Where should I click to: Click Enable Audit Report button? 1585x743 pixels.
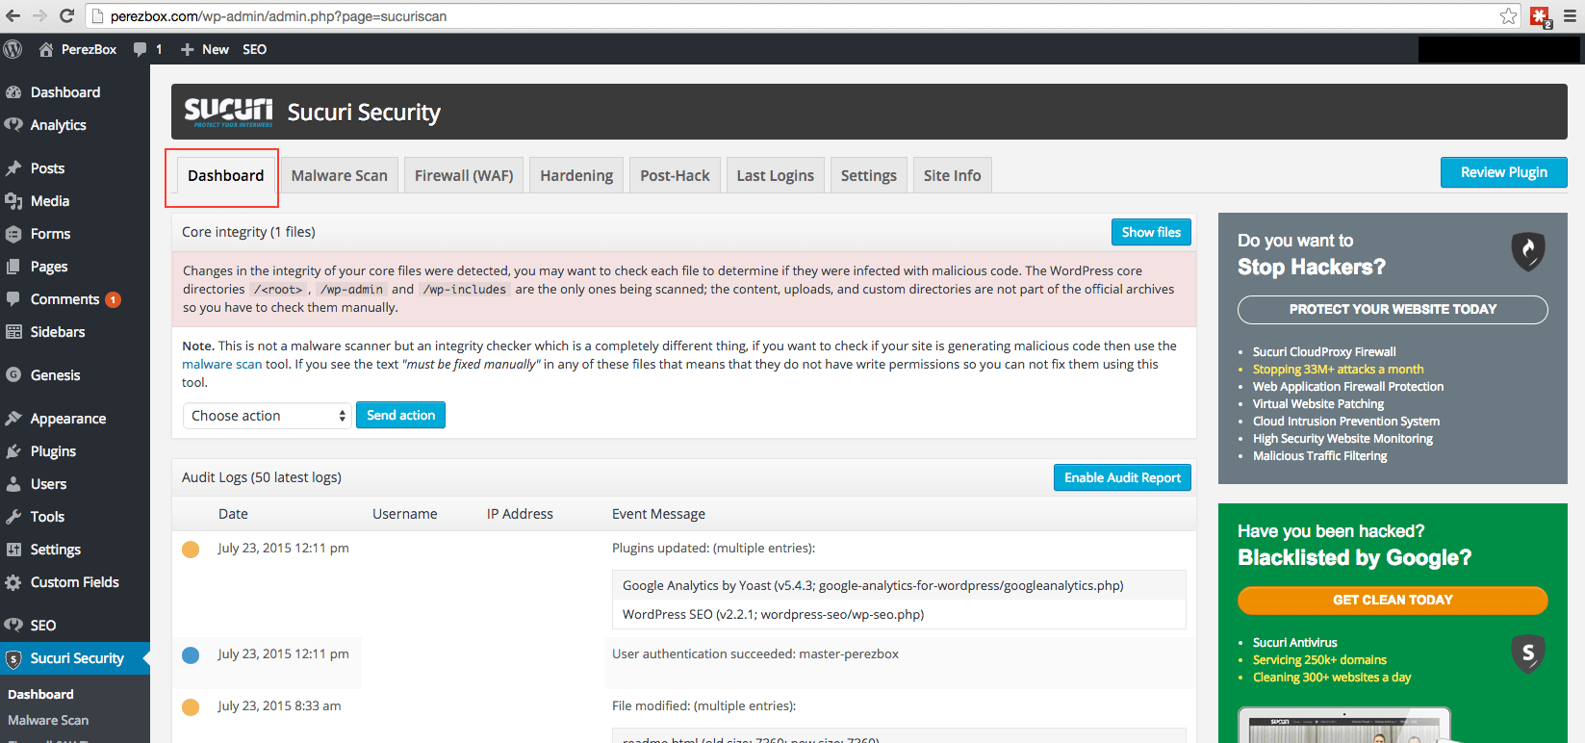(1122, 477)
